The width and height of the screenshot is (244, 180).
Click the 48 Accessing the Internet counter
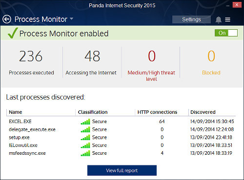pyautogui.click(x=91, y=62)
